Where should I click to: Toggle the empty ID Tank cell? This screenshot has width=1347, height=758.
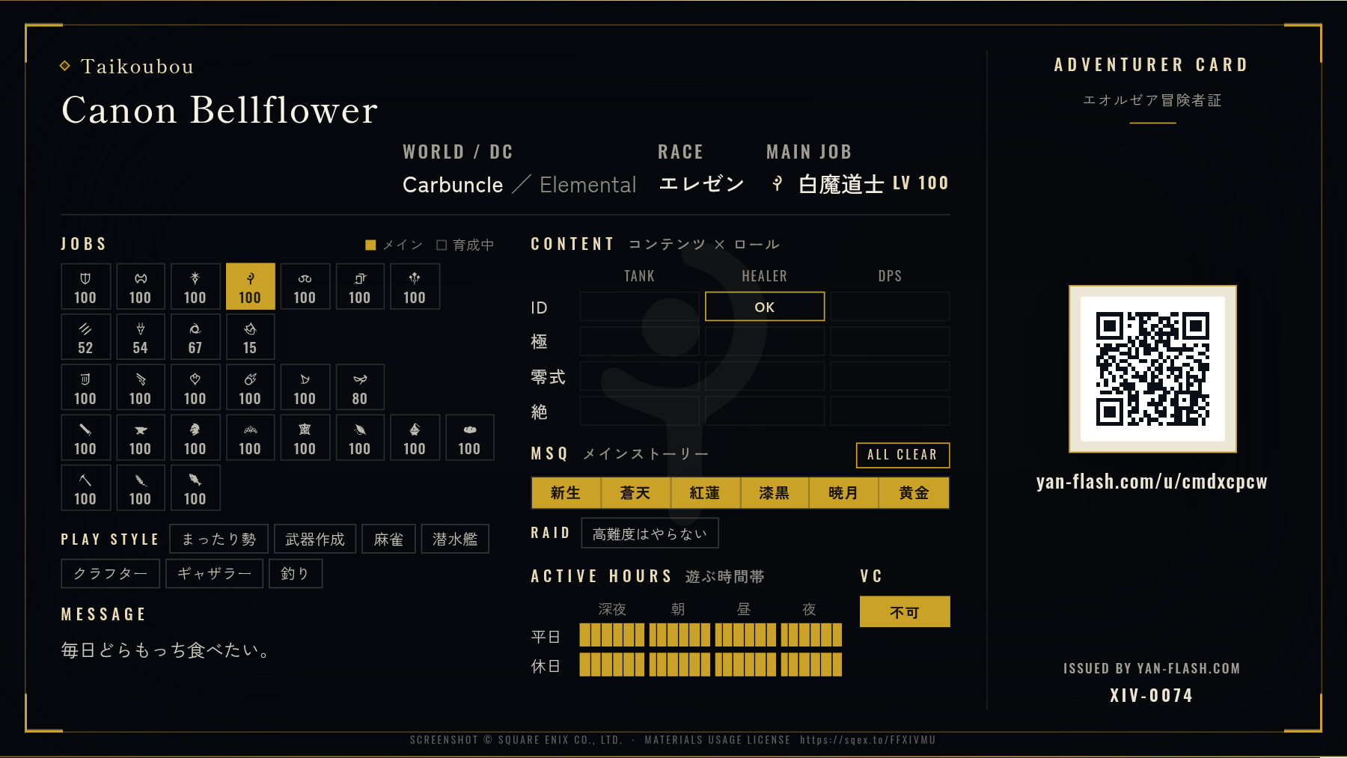point(640,307)
